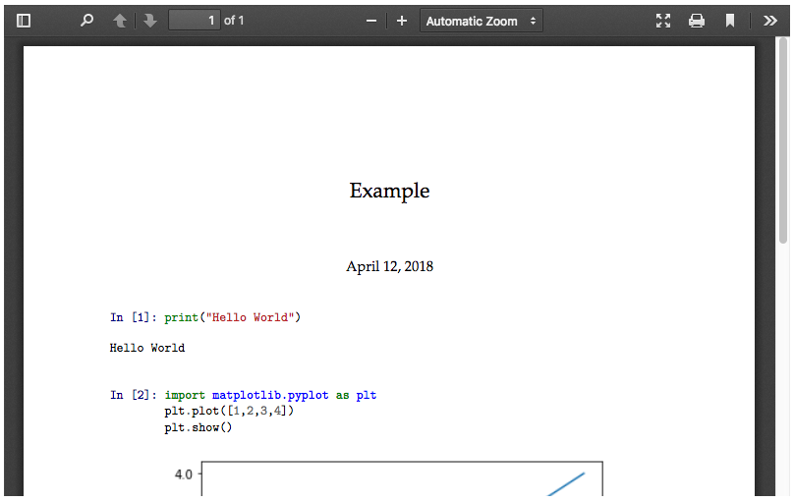
Task: Click the "of 1" page count label
Action: [x=234, y=21]
